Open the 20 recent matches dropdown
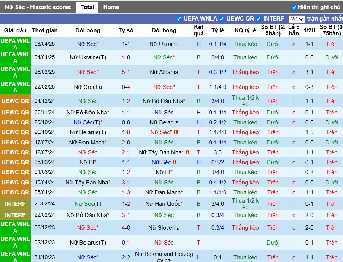 tap(297, 19)
